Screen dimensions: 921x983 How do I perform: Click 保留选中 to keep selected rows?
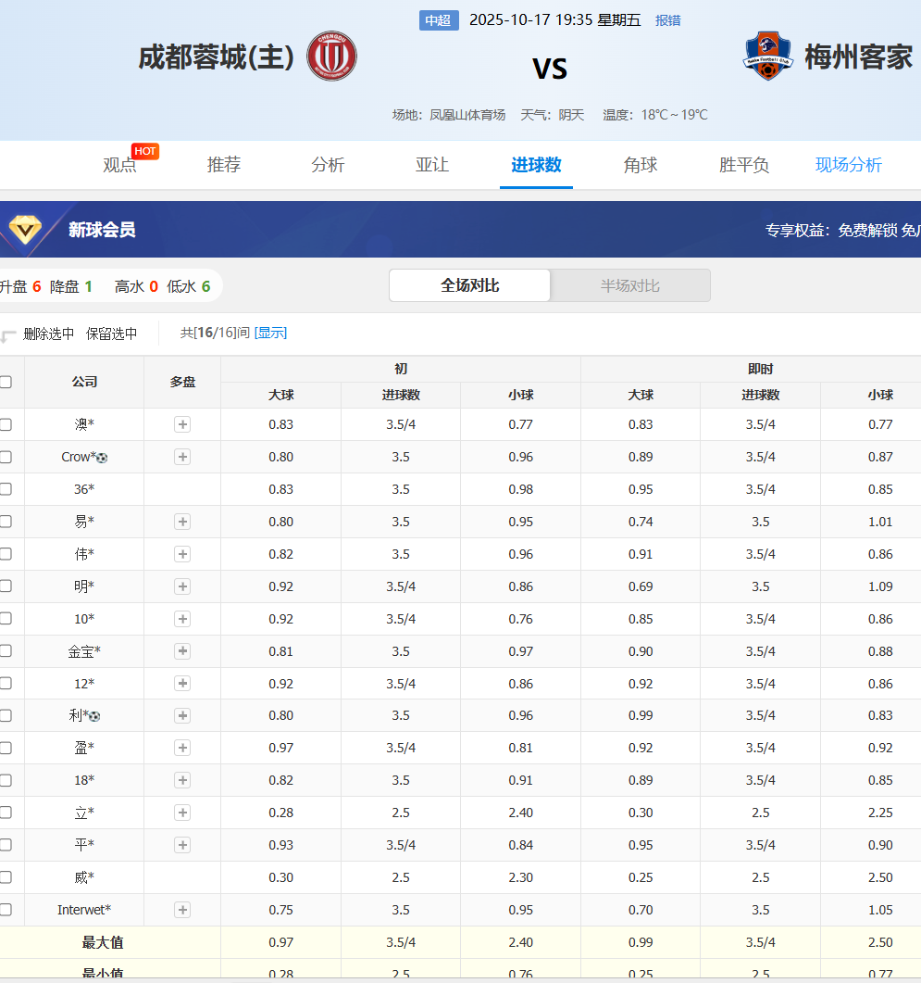coord(111,334)
